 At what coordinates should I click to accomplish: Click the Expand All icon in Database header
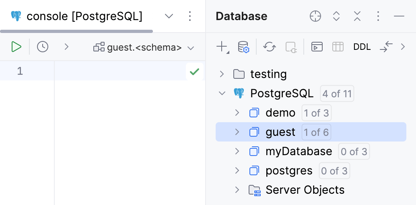(x=336, y=16)
